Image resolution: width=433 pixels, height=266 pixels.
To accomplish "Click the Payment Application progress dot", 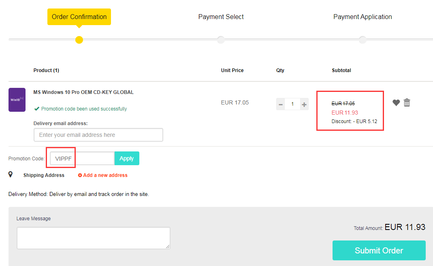I will pyautogui.click(x=363, y=40).
